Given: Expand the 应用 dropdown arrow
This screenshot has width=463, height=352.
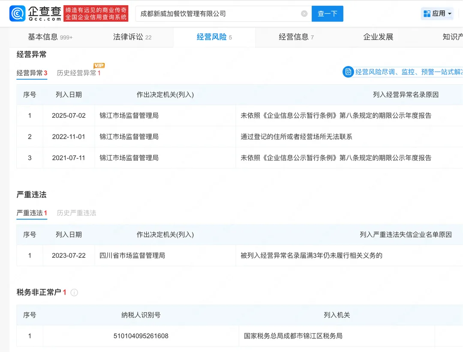Looking at the screenshot, I should click(448, 13).
